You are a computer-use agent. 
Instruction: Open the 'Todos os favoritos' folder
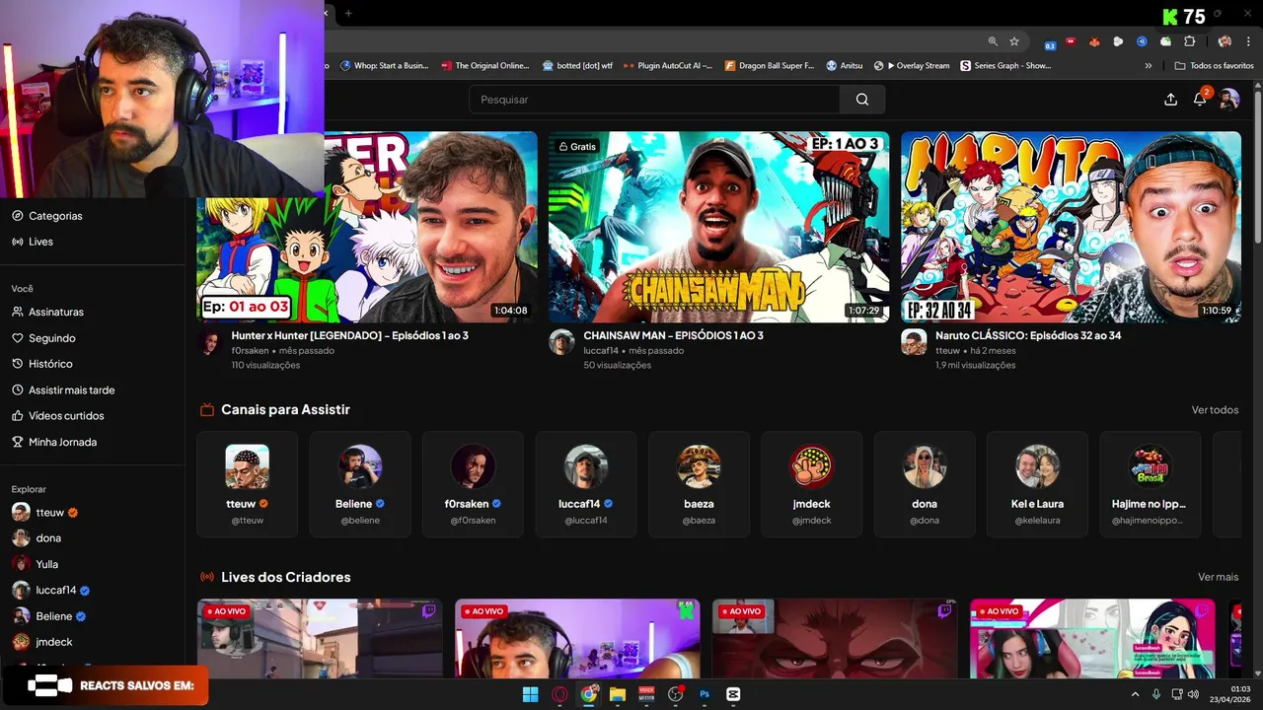point(1214,66)
